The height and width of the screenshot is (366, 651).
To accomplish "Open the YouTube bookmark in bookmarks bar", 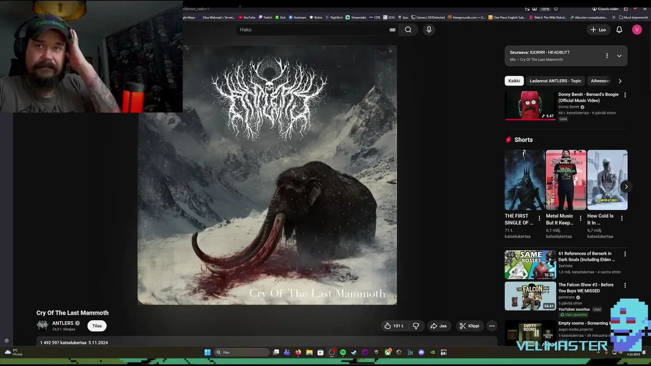I will 247,17.
